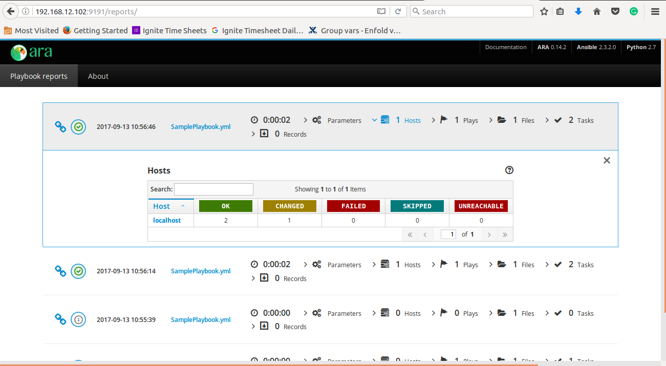The height and width of the screenshot is (366, 666).
Task: Go to next page of Hosts table
Action: [x=489, y=234]
